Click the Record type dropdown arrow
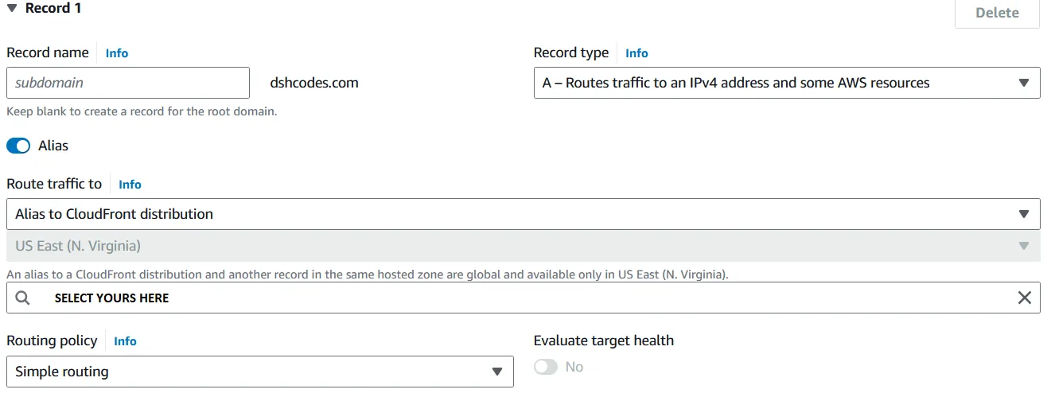The height and width of the screenshot is (401, 1051). pos(1024,84)
